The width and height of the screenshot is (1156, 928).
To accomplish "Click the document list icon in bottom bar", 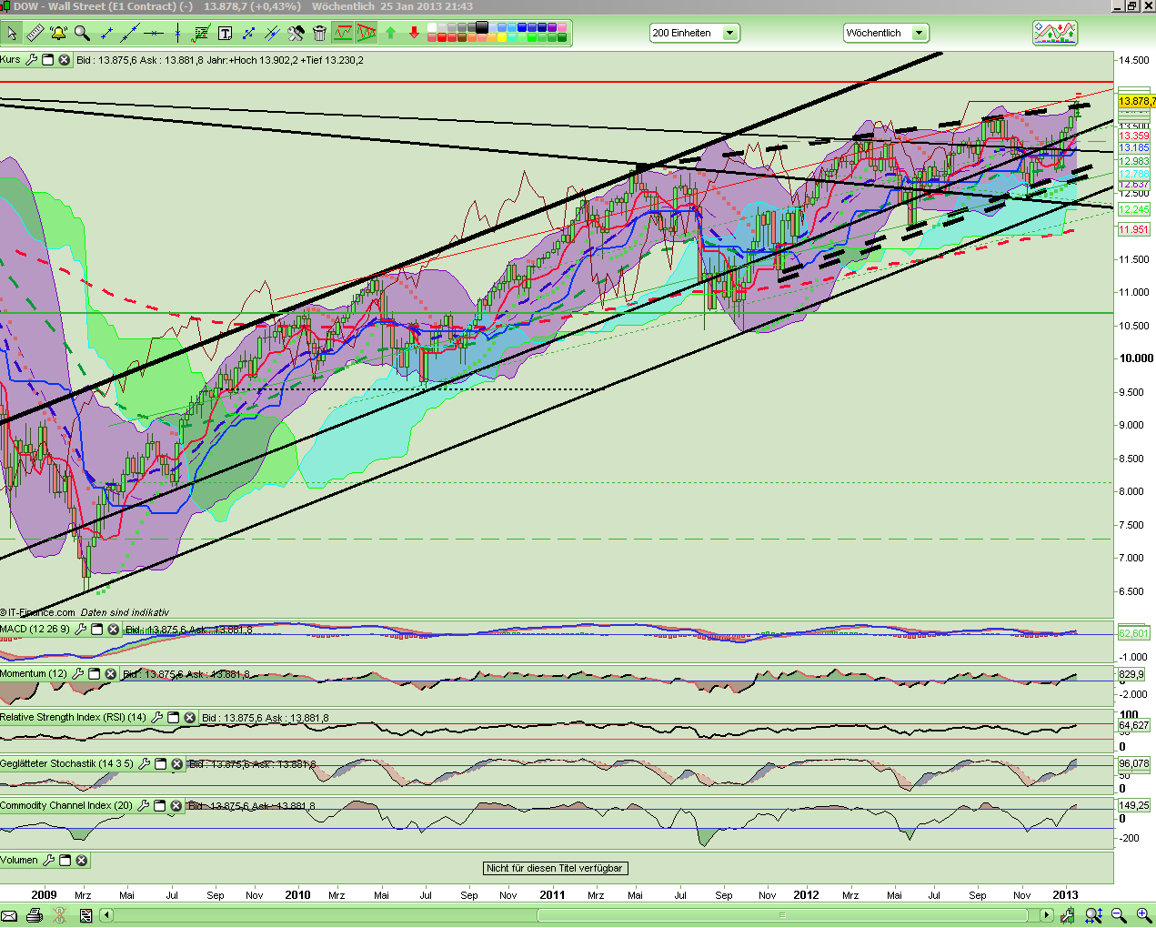I will click(x=86, y=915).
